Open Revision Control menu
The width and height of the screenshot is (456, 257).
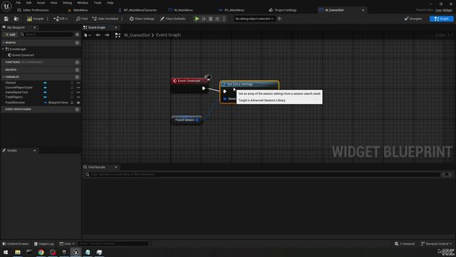click(436, 243)
